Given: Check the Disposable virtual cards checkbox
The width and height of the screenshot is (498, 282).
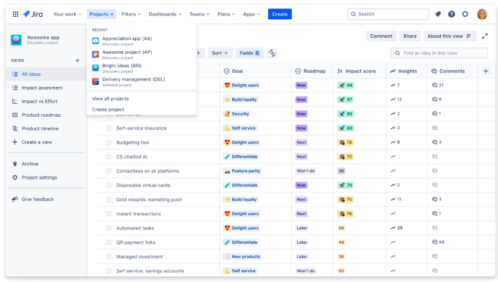Looking at the screenshot, I should [108, 185].
